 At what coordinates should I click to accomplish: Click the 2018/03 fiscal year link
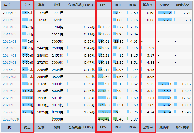[9, 84]
